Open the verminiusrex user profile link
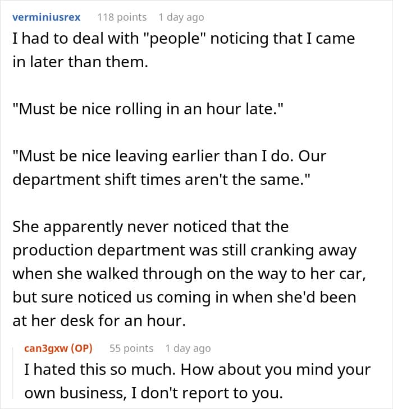Screen dimensions: 393x409 tap(46, 17)
